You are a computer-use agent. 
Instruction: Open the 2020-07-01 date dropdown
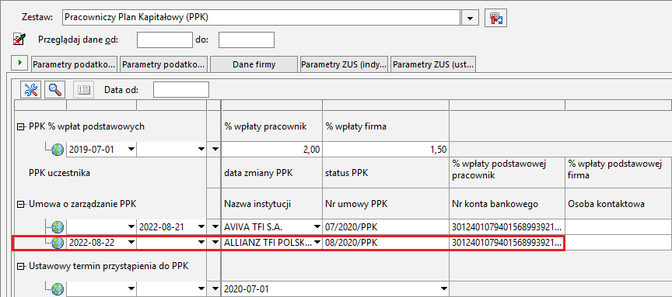(x=443, y=289)
